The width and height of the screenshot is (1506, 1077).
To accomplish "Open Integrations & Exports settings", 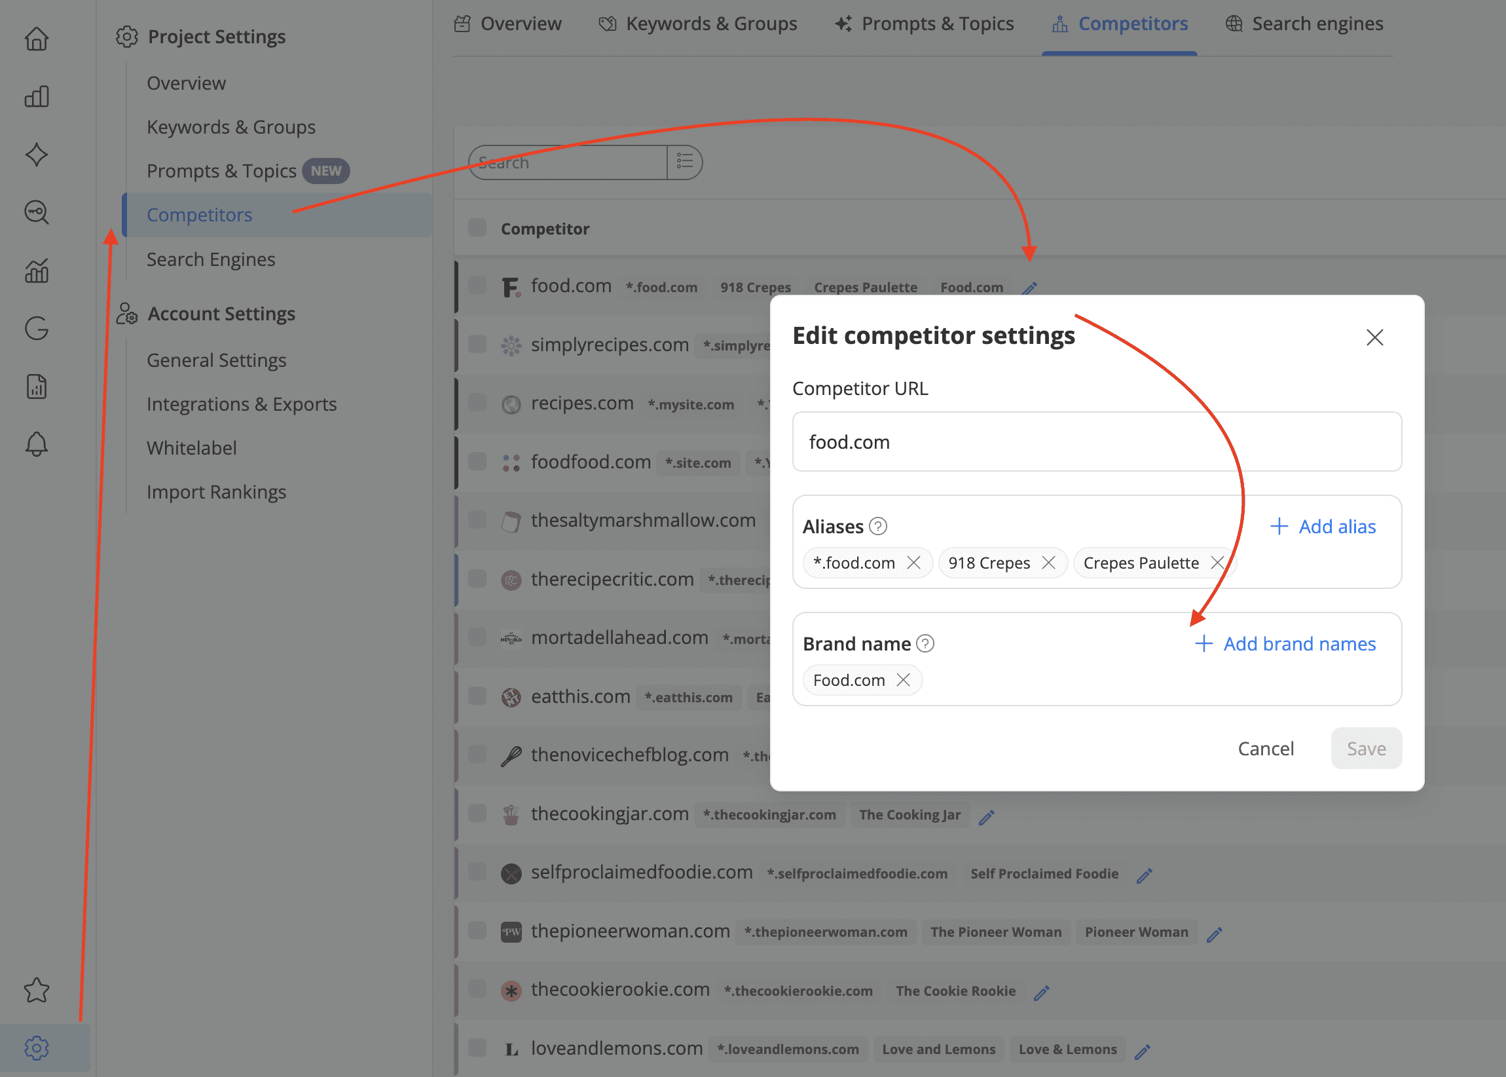I will (241, 404).
